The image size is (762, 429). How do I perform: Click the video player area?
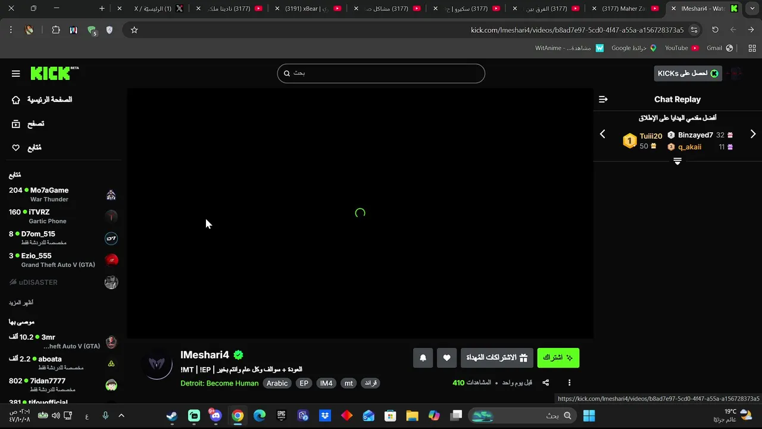[x=360, y=213]
